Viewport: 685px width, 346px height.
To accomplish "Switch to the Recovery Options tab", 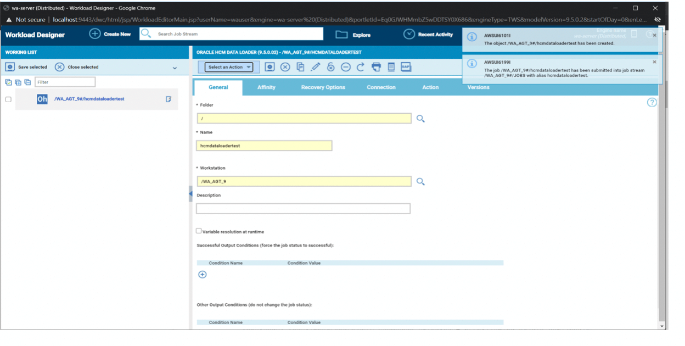I will pos(323,87).
